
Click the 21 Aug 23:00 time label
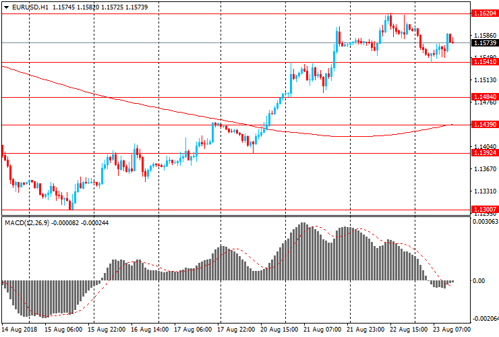point(365,330)
